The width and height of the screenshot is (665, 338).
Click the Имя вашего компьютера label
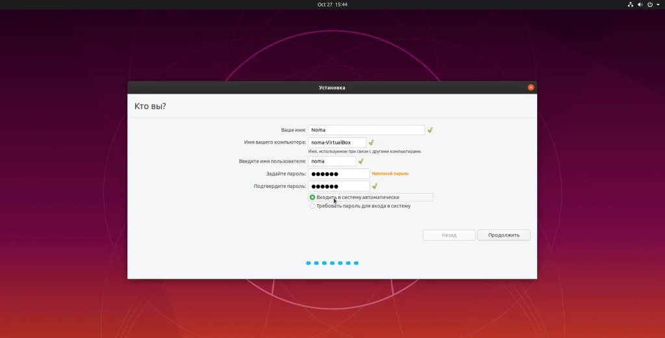(x=275, y=142)
